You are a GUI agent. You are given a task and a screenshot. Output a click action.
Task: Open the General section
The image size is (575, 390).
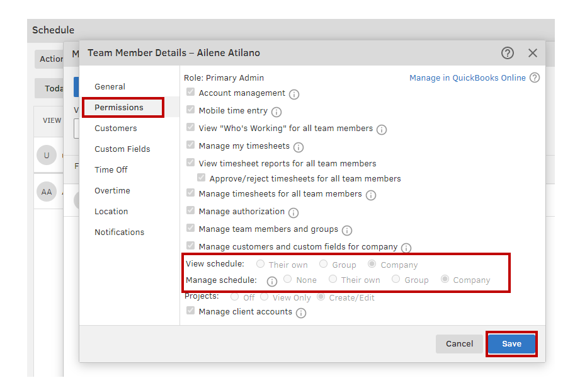[110, 86]
